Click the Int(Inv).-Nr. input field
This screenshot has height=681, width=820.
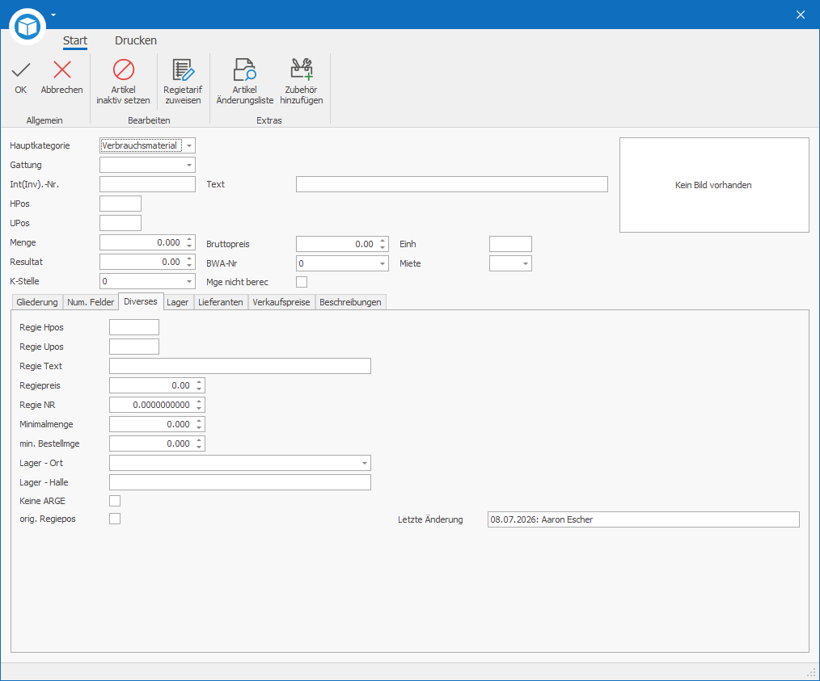pos(147,184)
